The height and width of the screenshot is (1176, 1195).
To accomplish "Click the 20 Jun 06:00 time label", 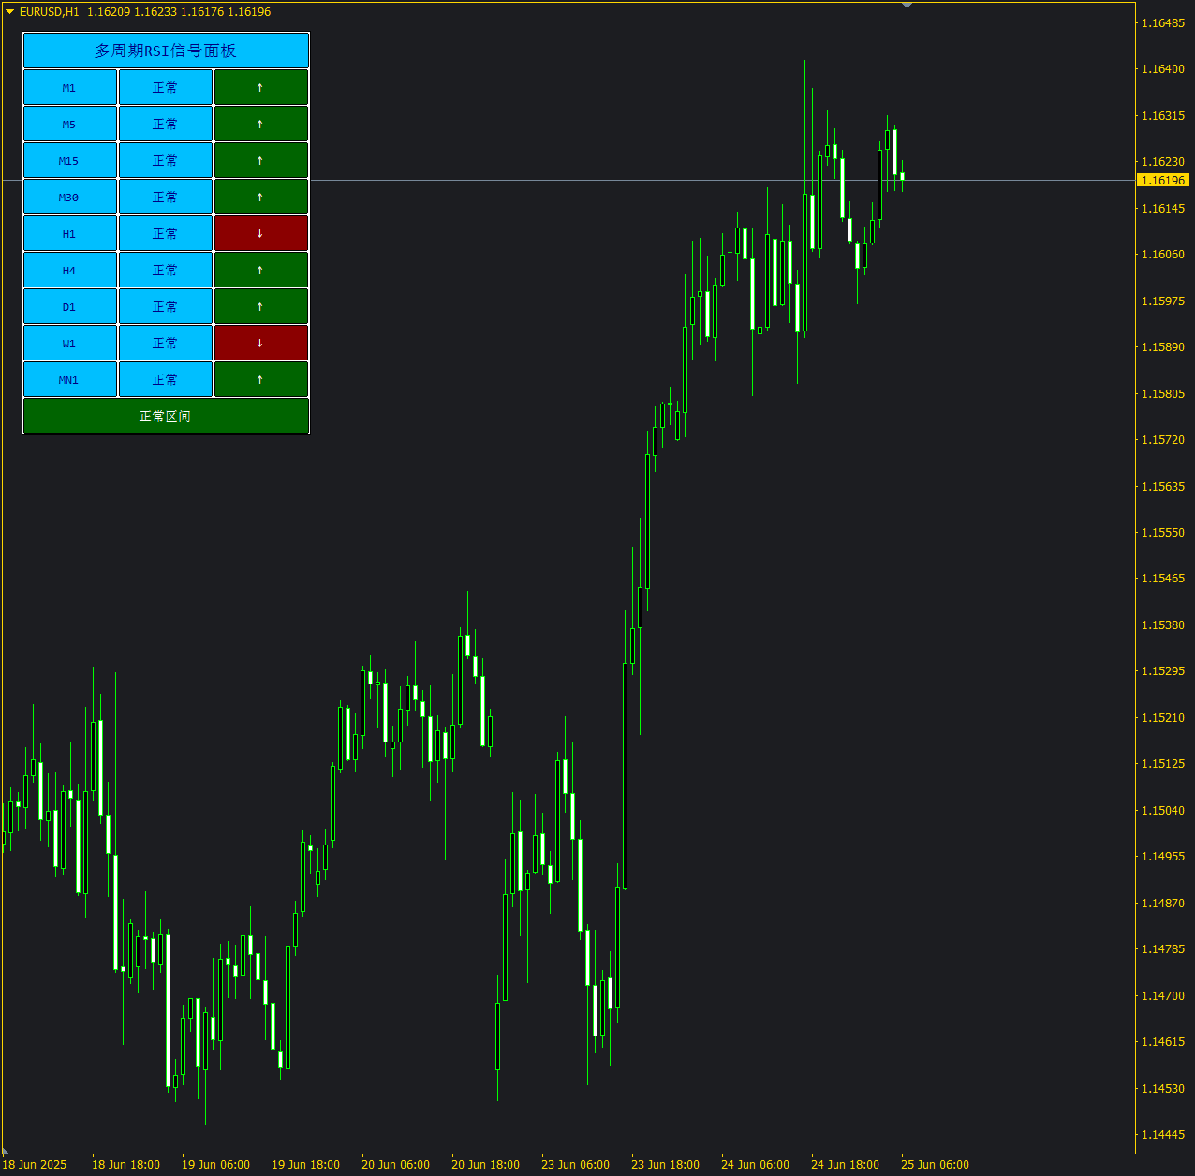I will click(x=395, y=1165).
